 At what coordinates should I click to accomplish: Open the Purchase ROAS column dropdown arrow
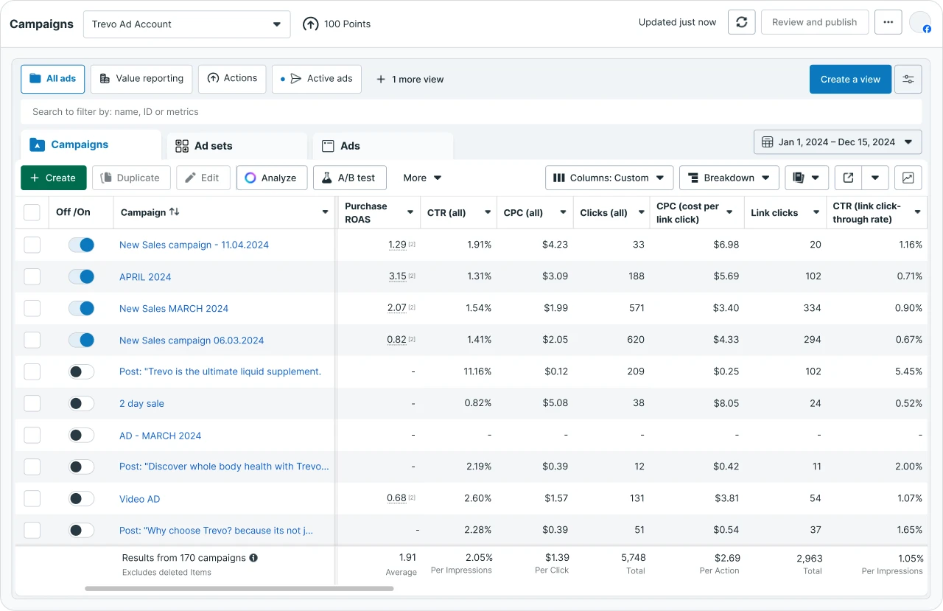pyautogui.click(x=410, y=212)
